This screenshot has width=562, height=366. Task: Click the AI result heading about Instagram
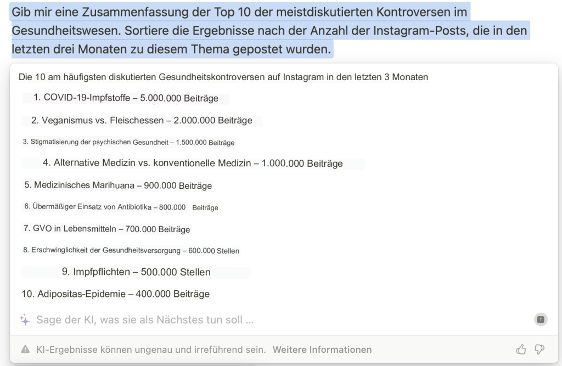(223, 77)
